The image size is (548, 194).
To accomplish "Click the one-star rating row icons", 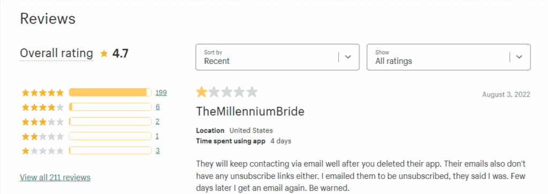I will pos(43,151).
